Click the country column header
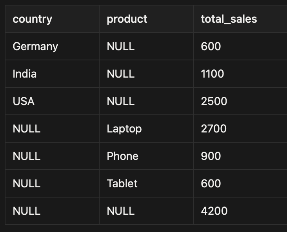 (x=32, y=19)
